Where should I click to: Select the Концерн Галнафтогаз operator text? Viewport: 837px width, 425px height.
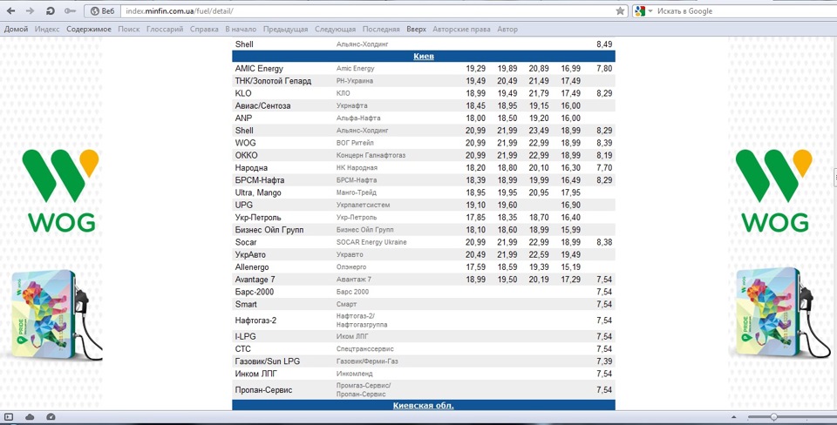click(x=371, y=155)
